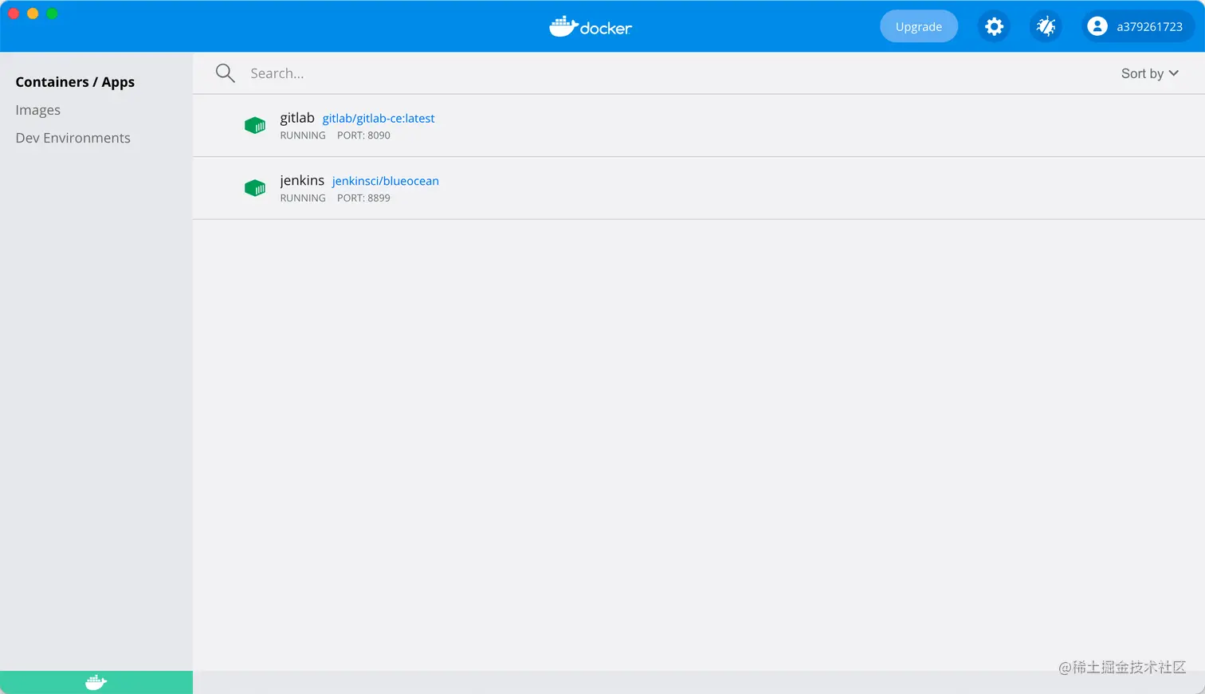Click the Sort by chevron arrow
Viewport: 1205px width, 694px height.
[1174, 73]
